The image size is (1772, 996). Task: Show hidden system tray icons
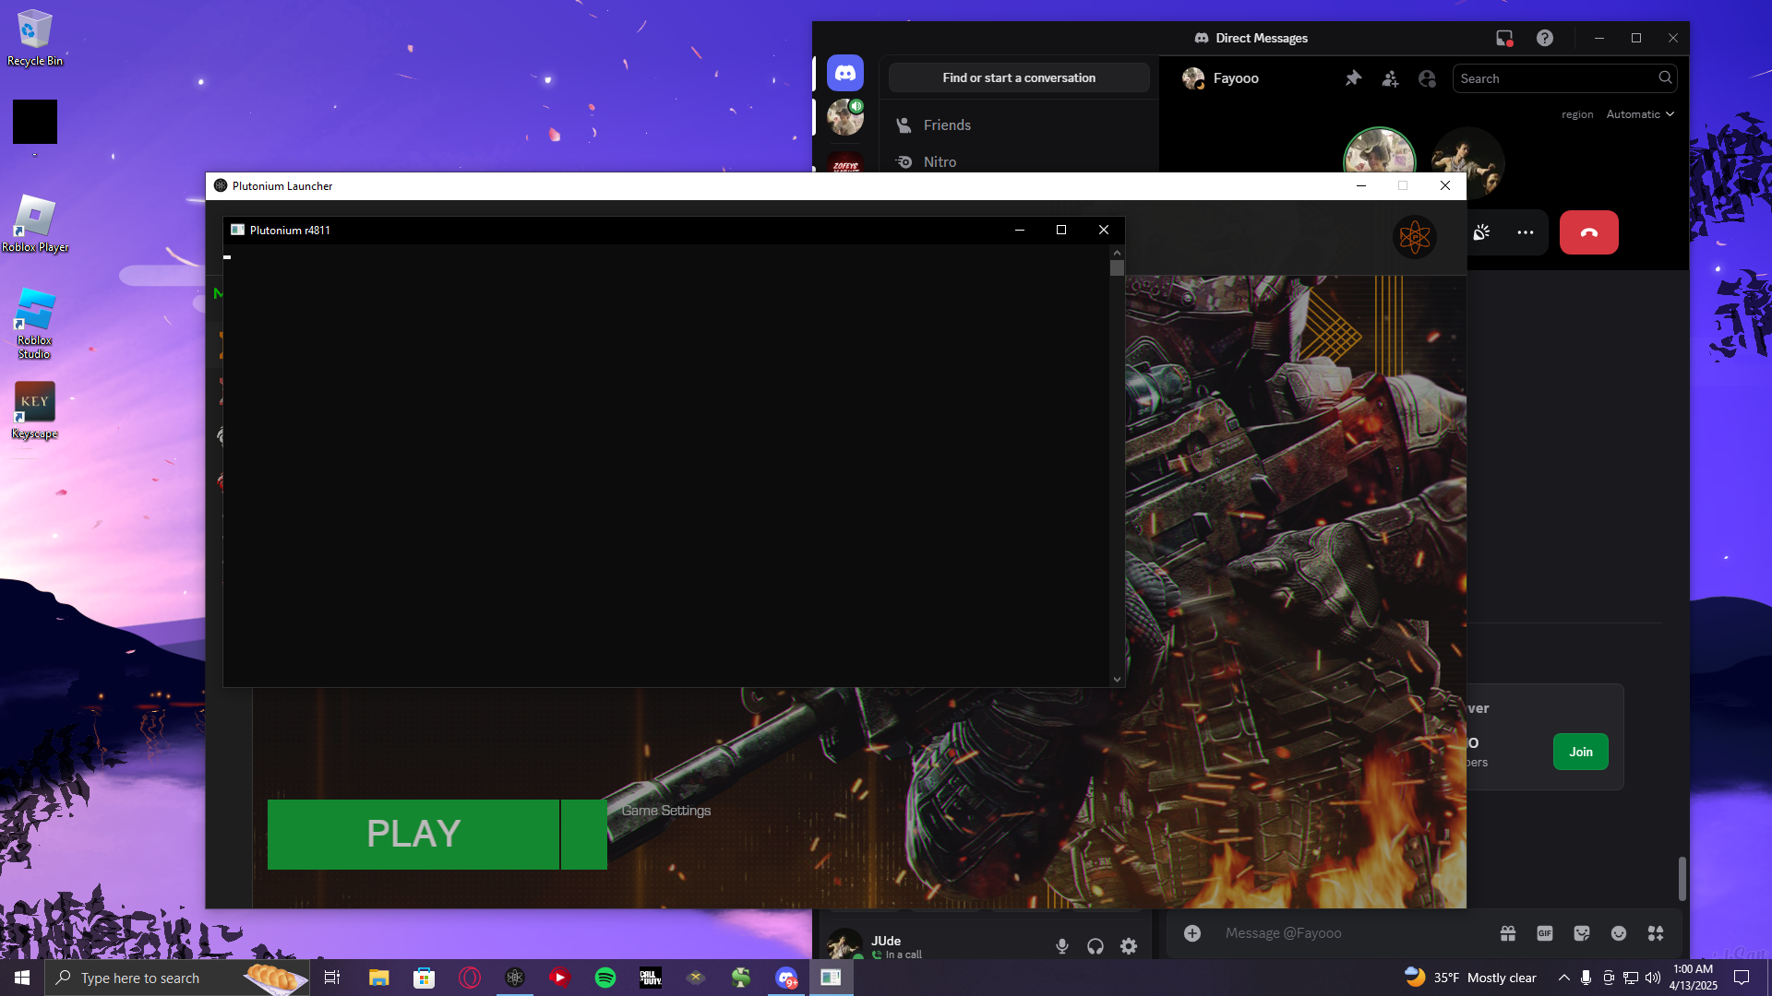coord(1563,978)
